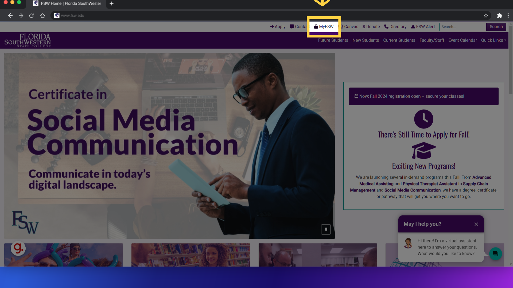The image size is (513, 288).
Task: Open the Event Calendar menu item
Action: tap(463, 40)
